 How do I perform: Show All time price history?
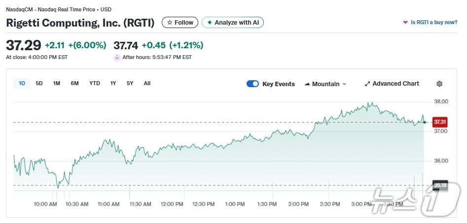click(147, 84)
